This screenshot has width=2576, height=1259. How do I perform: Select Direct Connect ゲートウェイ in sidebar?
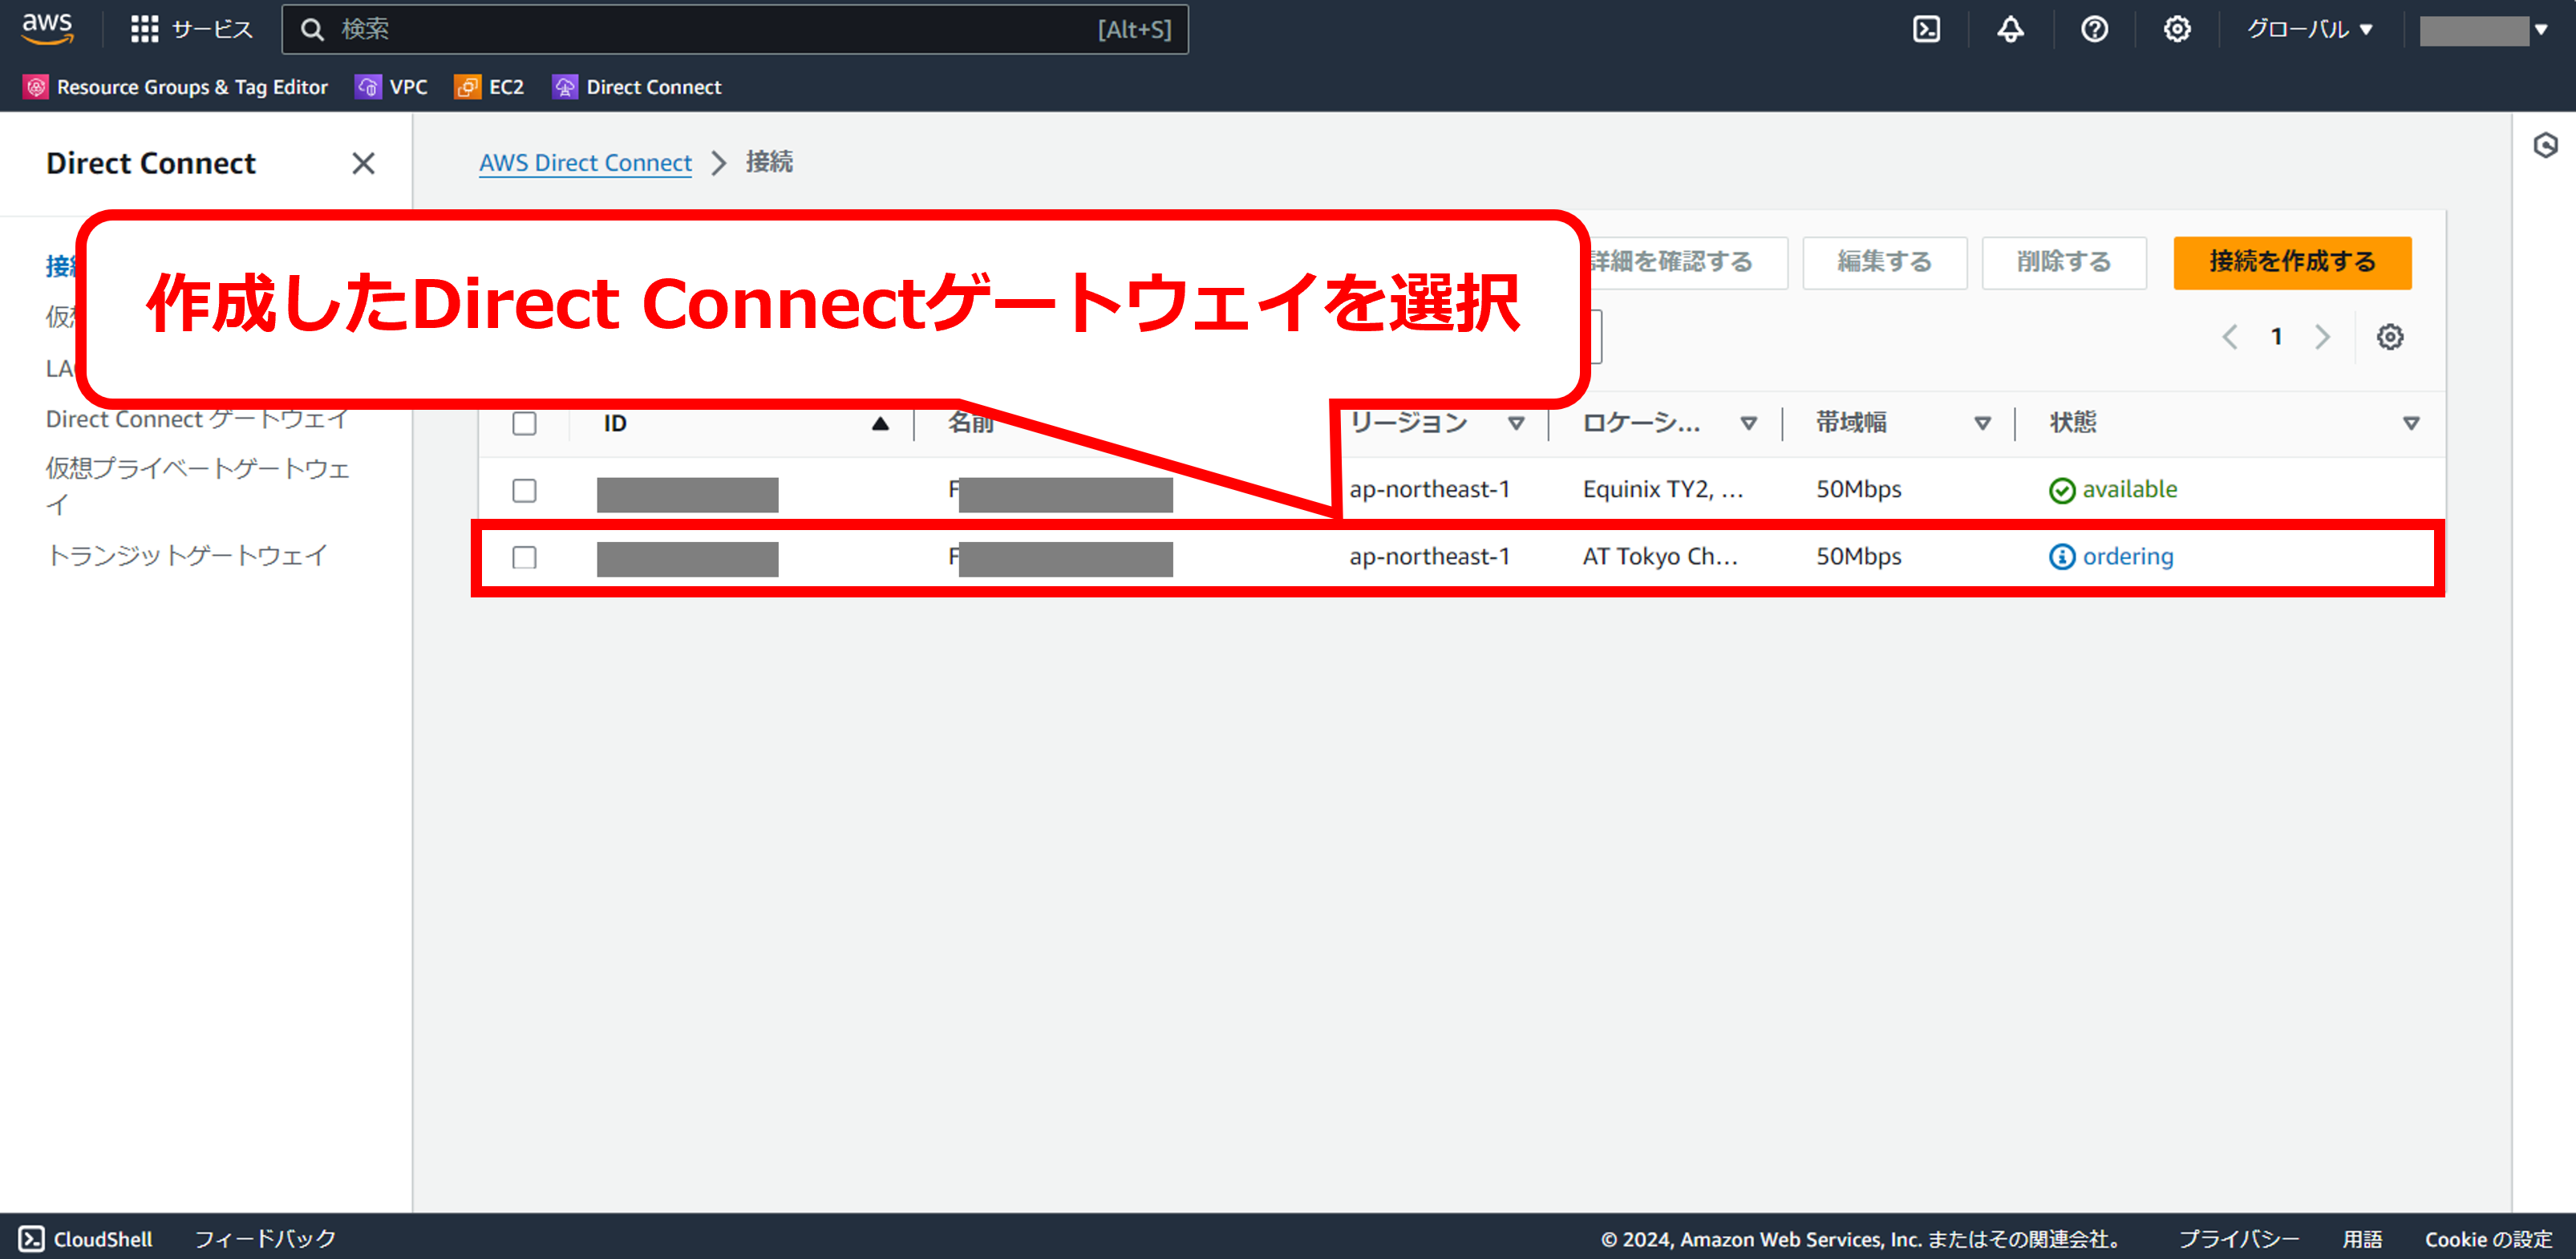(197, 419)
